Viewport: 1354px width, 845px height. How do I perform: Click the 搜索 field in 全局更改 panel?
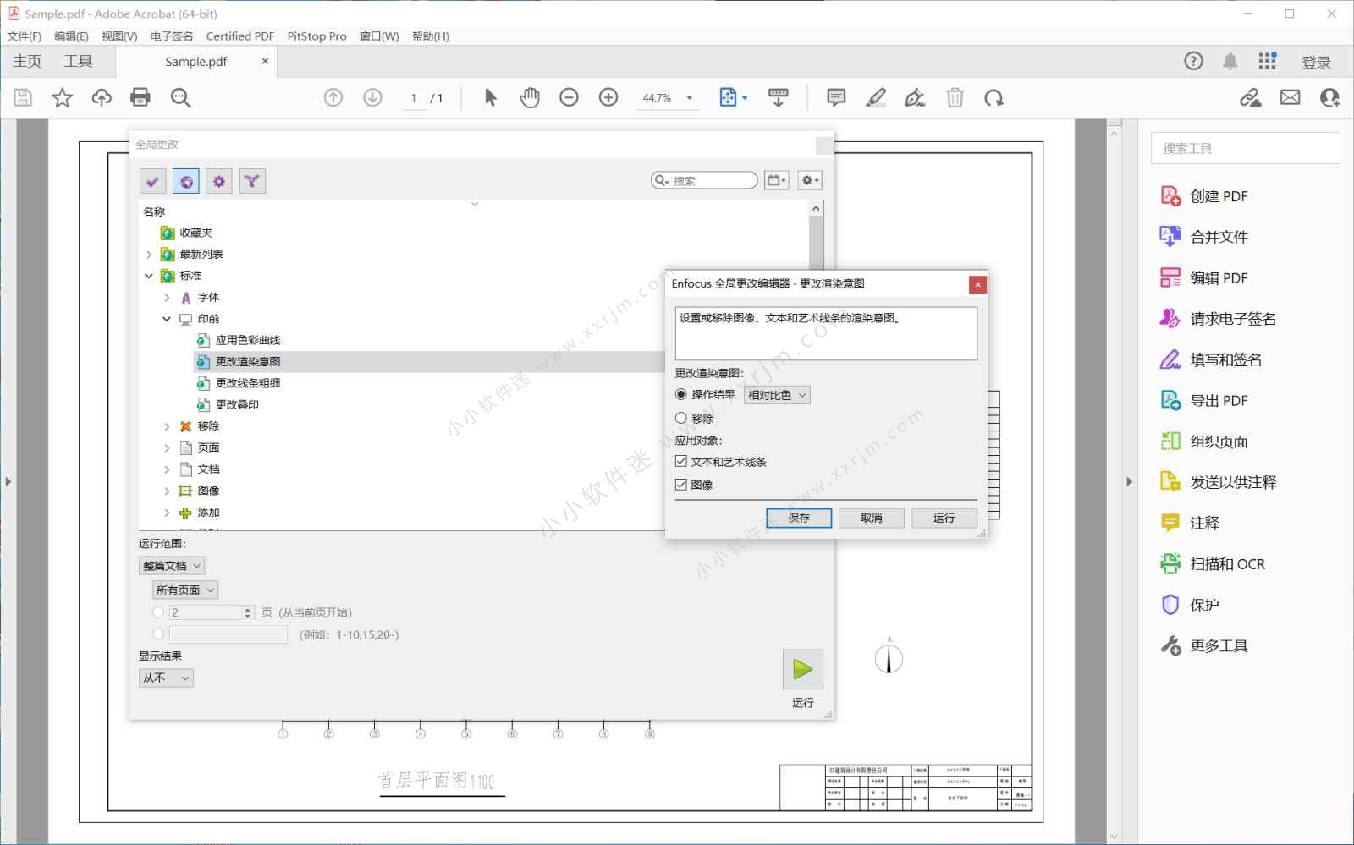pyautogui.click(x=704, y=180)
